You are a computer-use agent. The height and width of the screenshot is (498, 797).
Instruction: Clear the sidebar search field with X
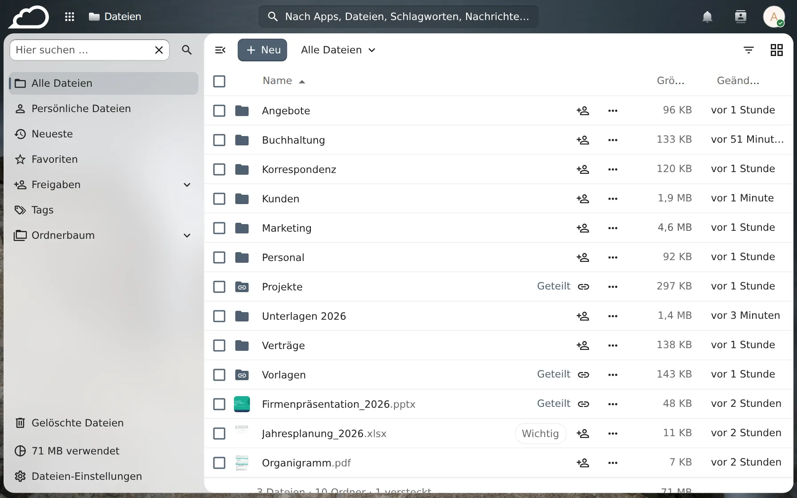point(159,50)
